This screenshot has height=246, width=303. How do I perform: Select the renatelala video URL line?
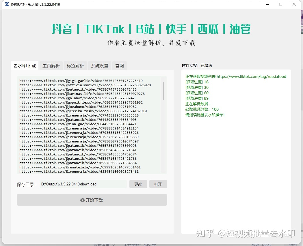click(80, 167)
